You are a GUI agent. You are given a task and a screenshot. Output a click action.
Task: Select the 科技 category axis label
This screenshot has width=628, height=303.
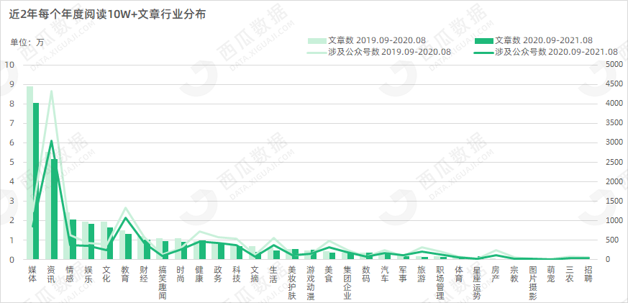tap(236, 274)
